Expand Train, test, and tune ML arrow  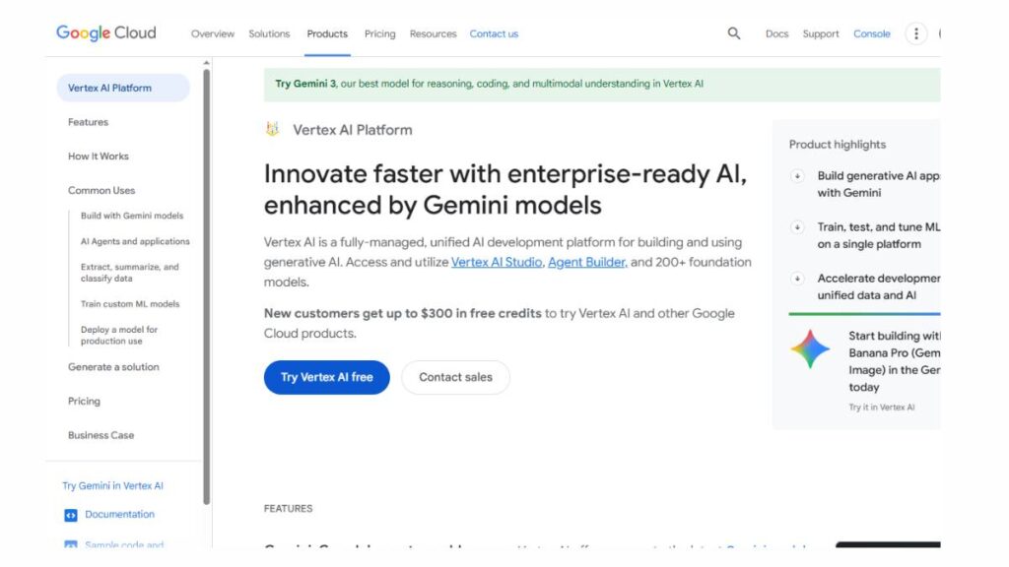pyautogui.click(x=797, y=227)
